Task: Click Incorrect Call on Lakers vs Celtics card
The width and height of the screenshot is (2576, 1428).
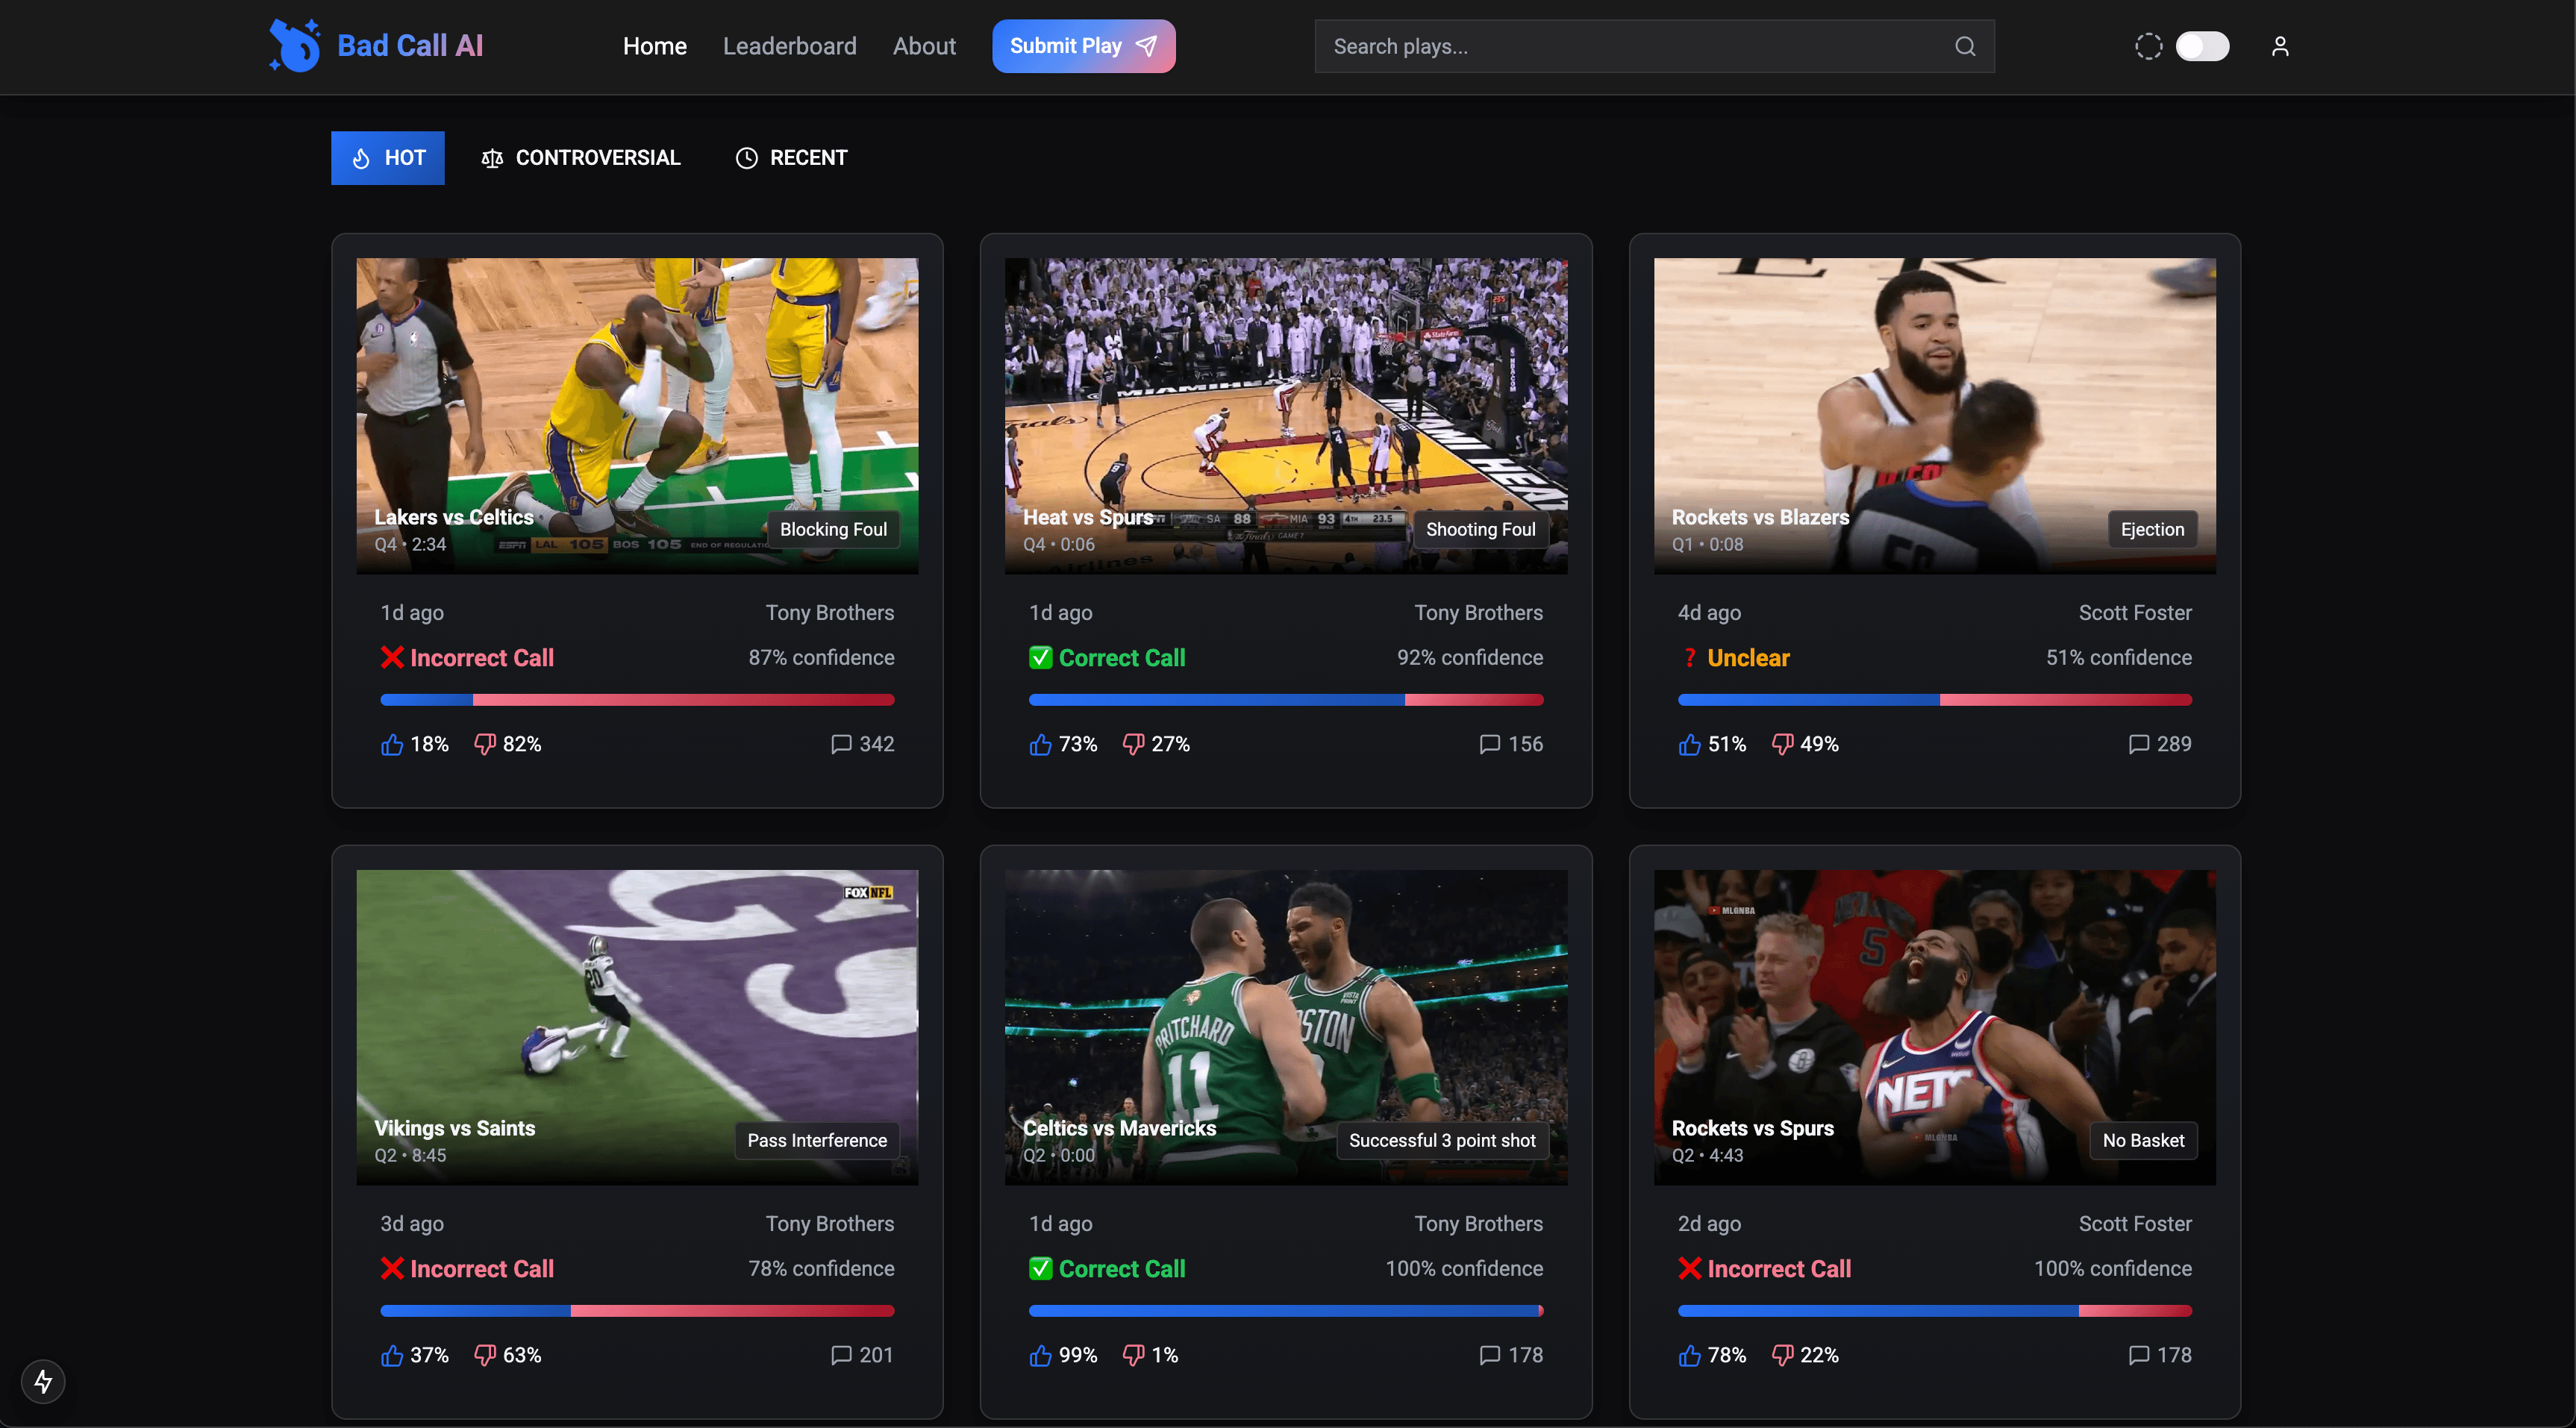Action: coord(467,658)
